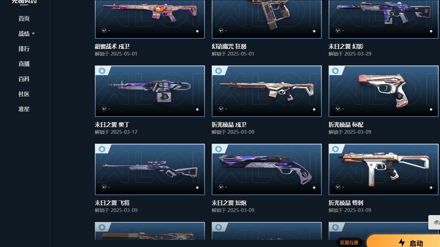Select the 准星 sidebar item
Screen dimensions: 440x247
24,109
